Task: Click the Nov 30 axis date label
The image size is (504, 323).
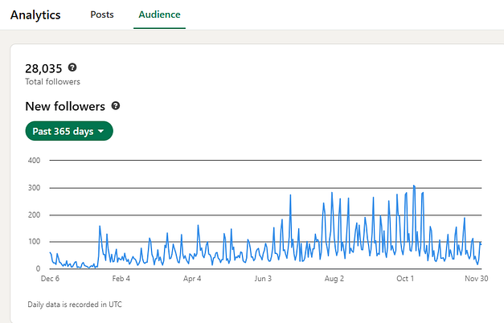Action: coord(477,279)
